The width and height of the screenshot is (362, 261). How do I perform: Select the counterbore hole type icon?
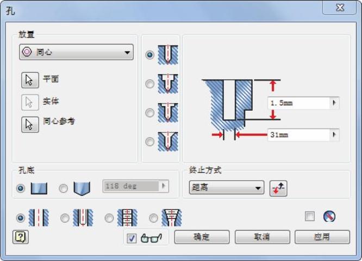coord(168,84)
